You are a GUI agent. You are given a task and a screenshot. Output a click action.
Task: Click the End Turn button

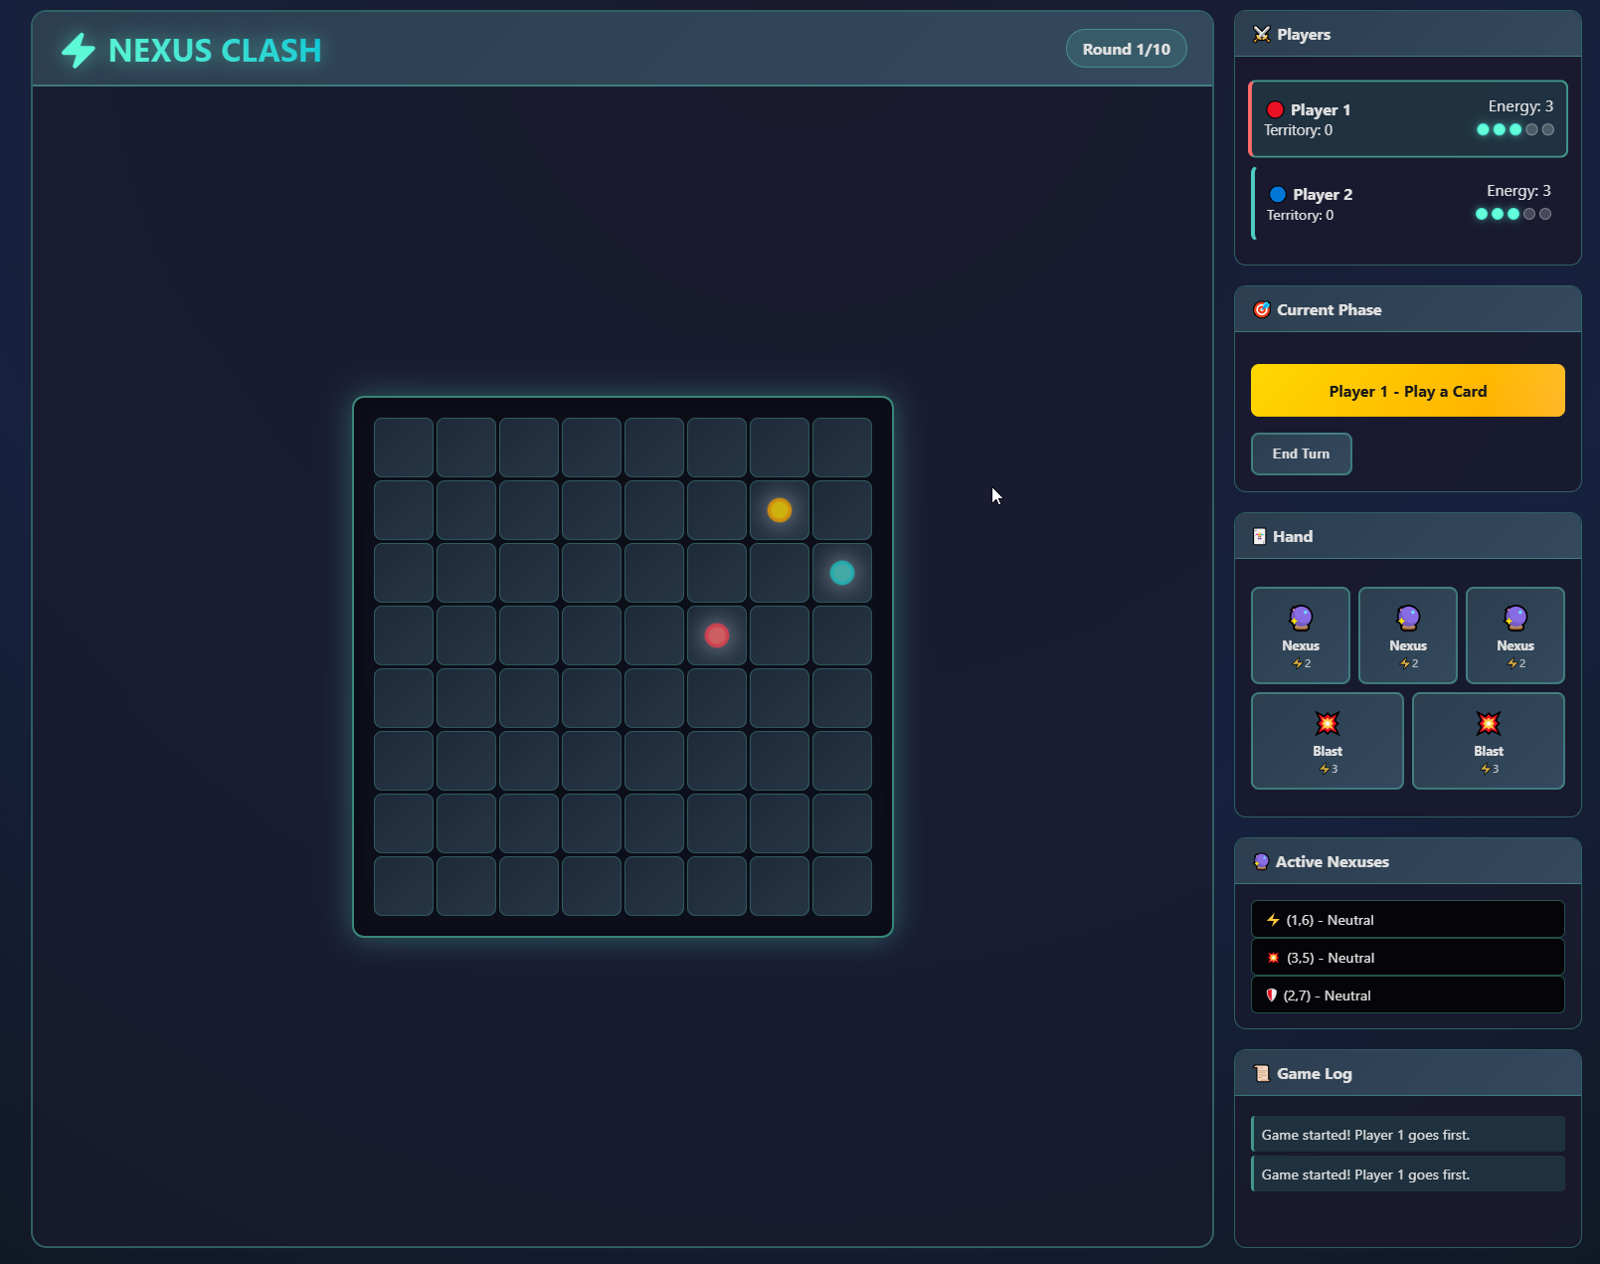[x=1302, y=454]
